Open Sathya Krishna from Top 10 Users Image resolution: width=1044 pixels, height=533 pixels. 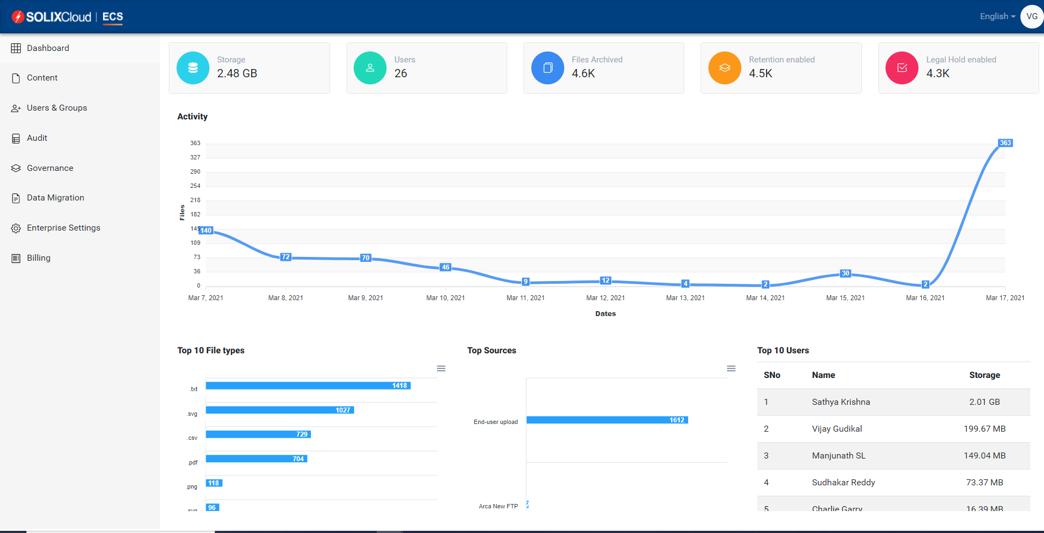[841, 402]
